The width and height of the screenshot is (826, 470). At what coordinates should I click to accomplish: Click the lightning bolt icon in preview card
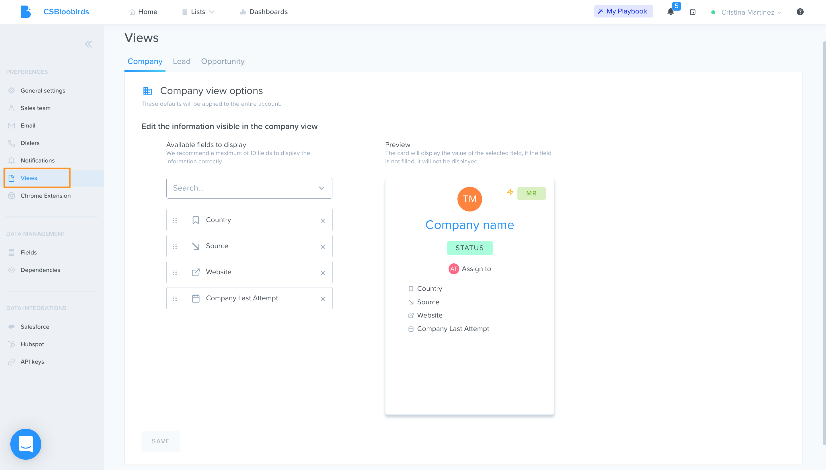tap(510, 192)
